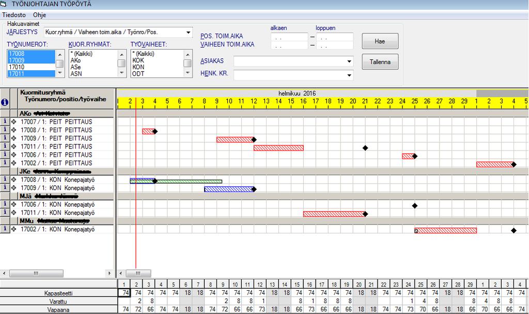Open the JÄRJESTYS sort order dropdown

(188, 33)
